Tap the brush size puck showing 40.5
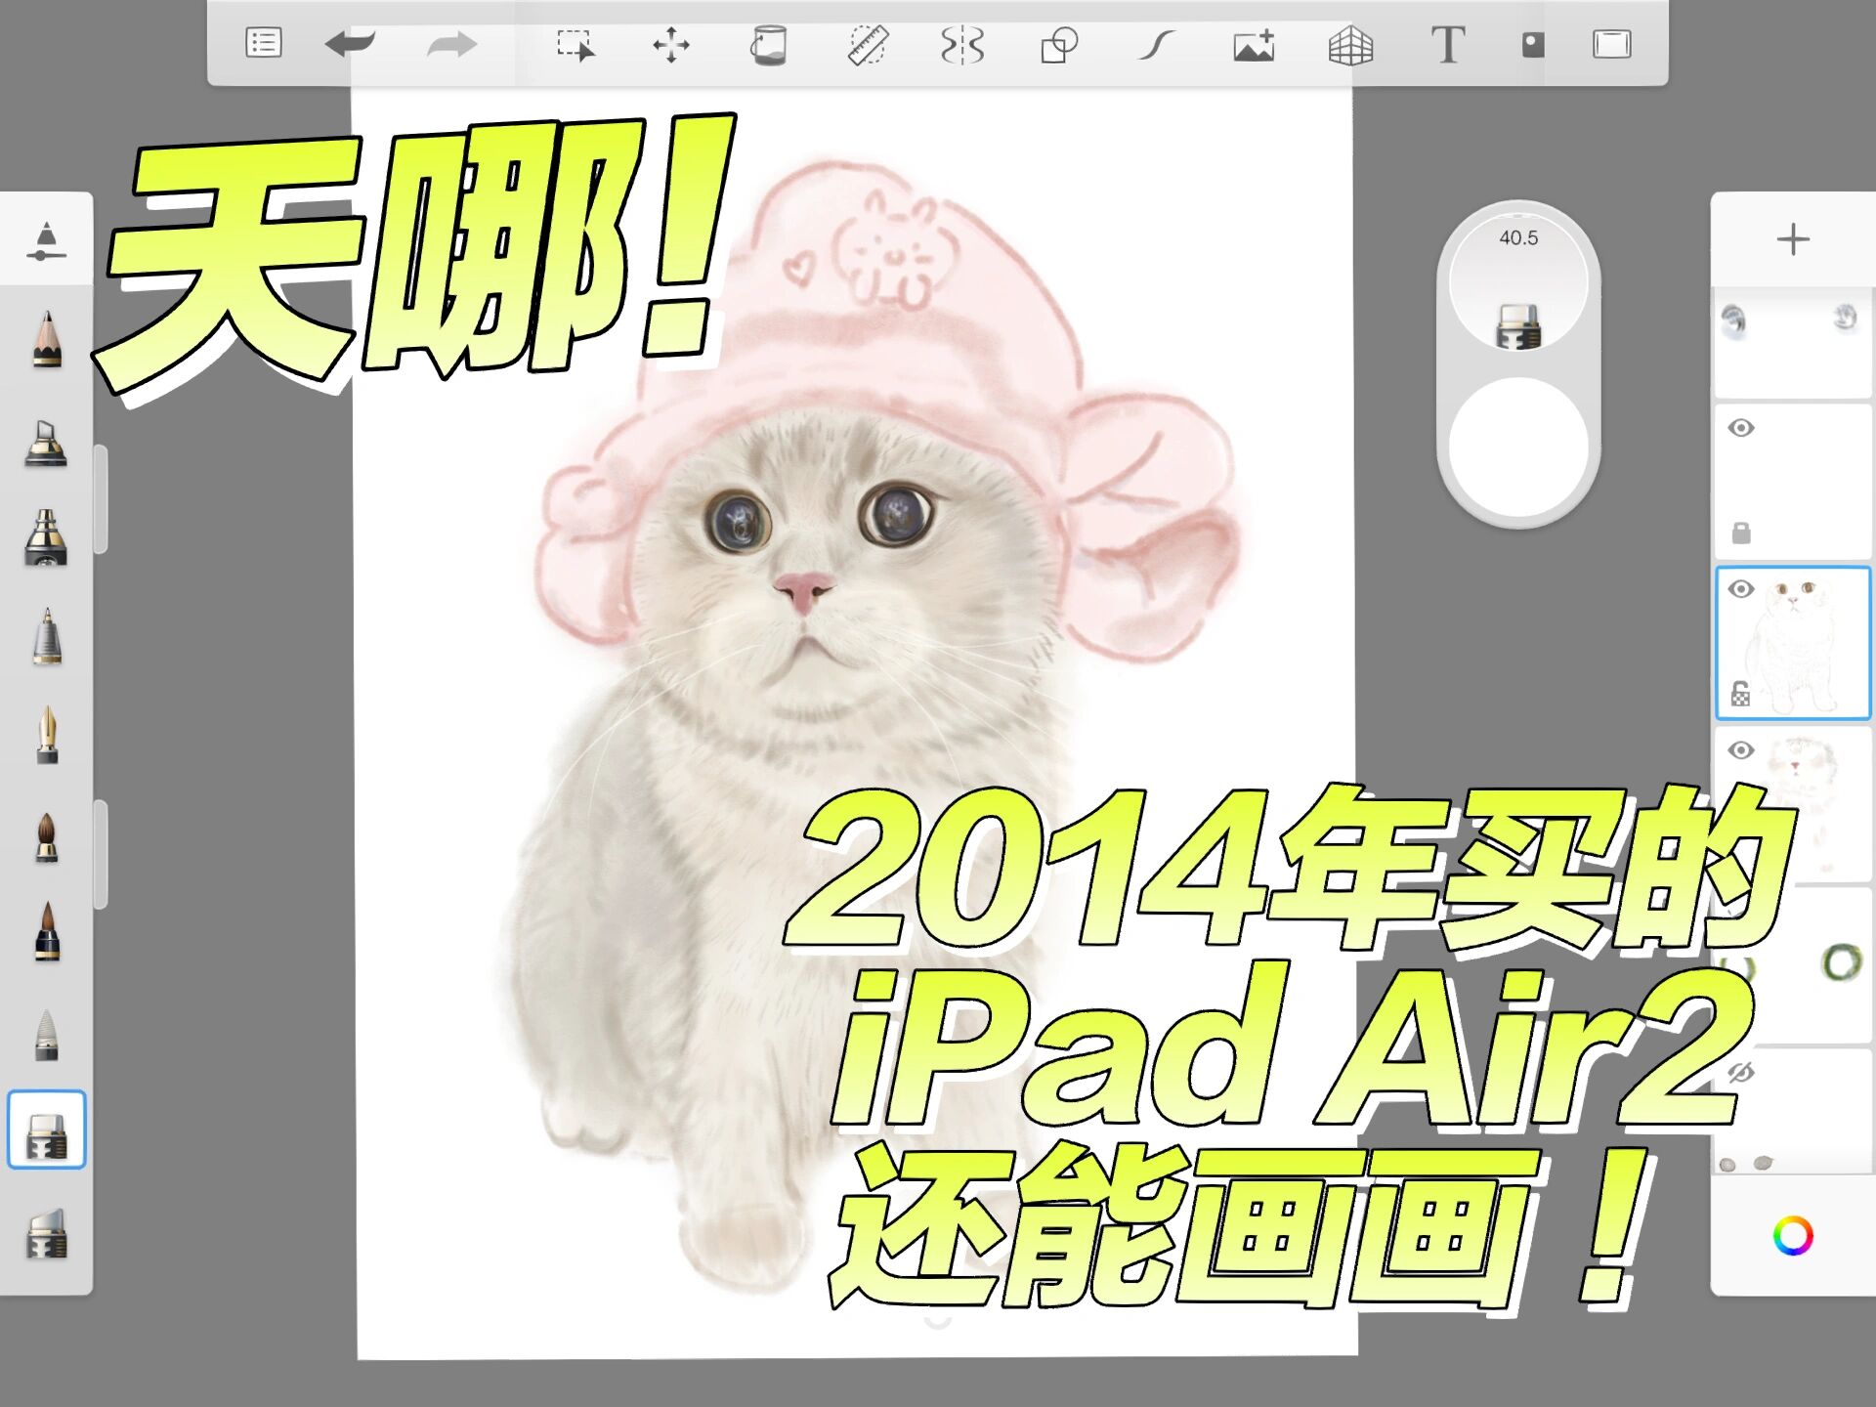Viewport: 1876px width, 1407px height. 1518,283
